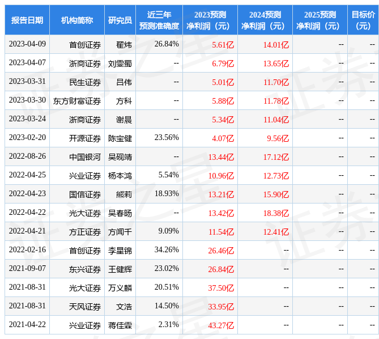Image resolution: width=379 pixels, height=339 pixels.
Task: Click the 机构简称 column header
Action: click(x=77, y=20)
